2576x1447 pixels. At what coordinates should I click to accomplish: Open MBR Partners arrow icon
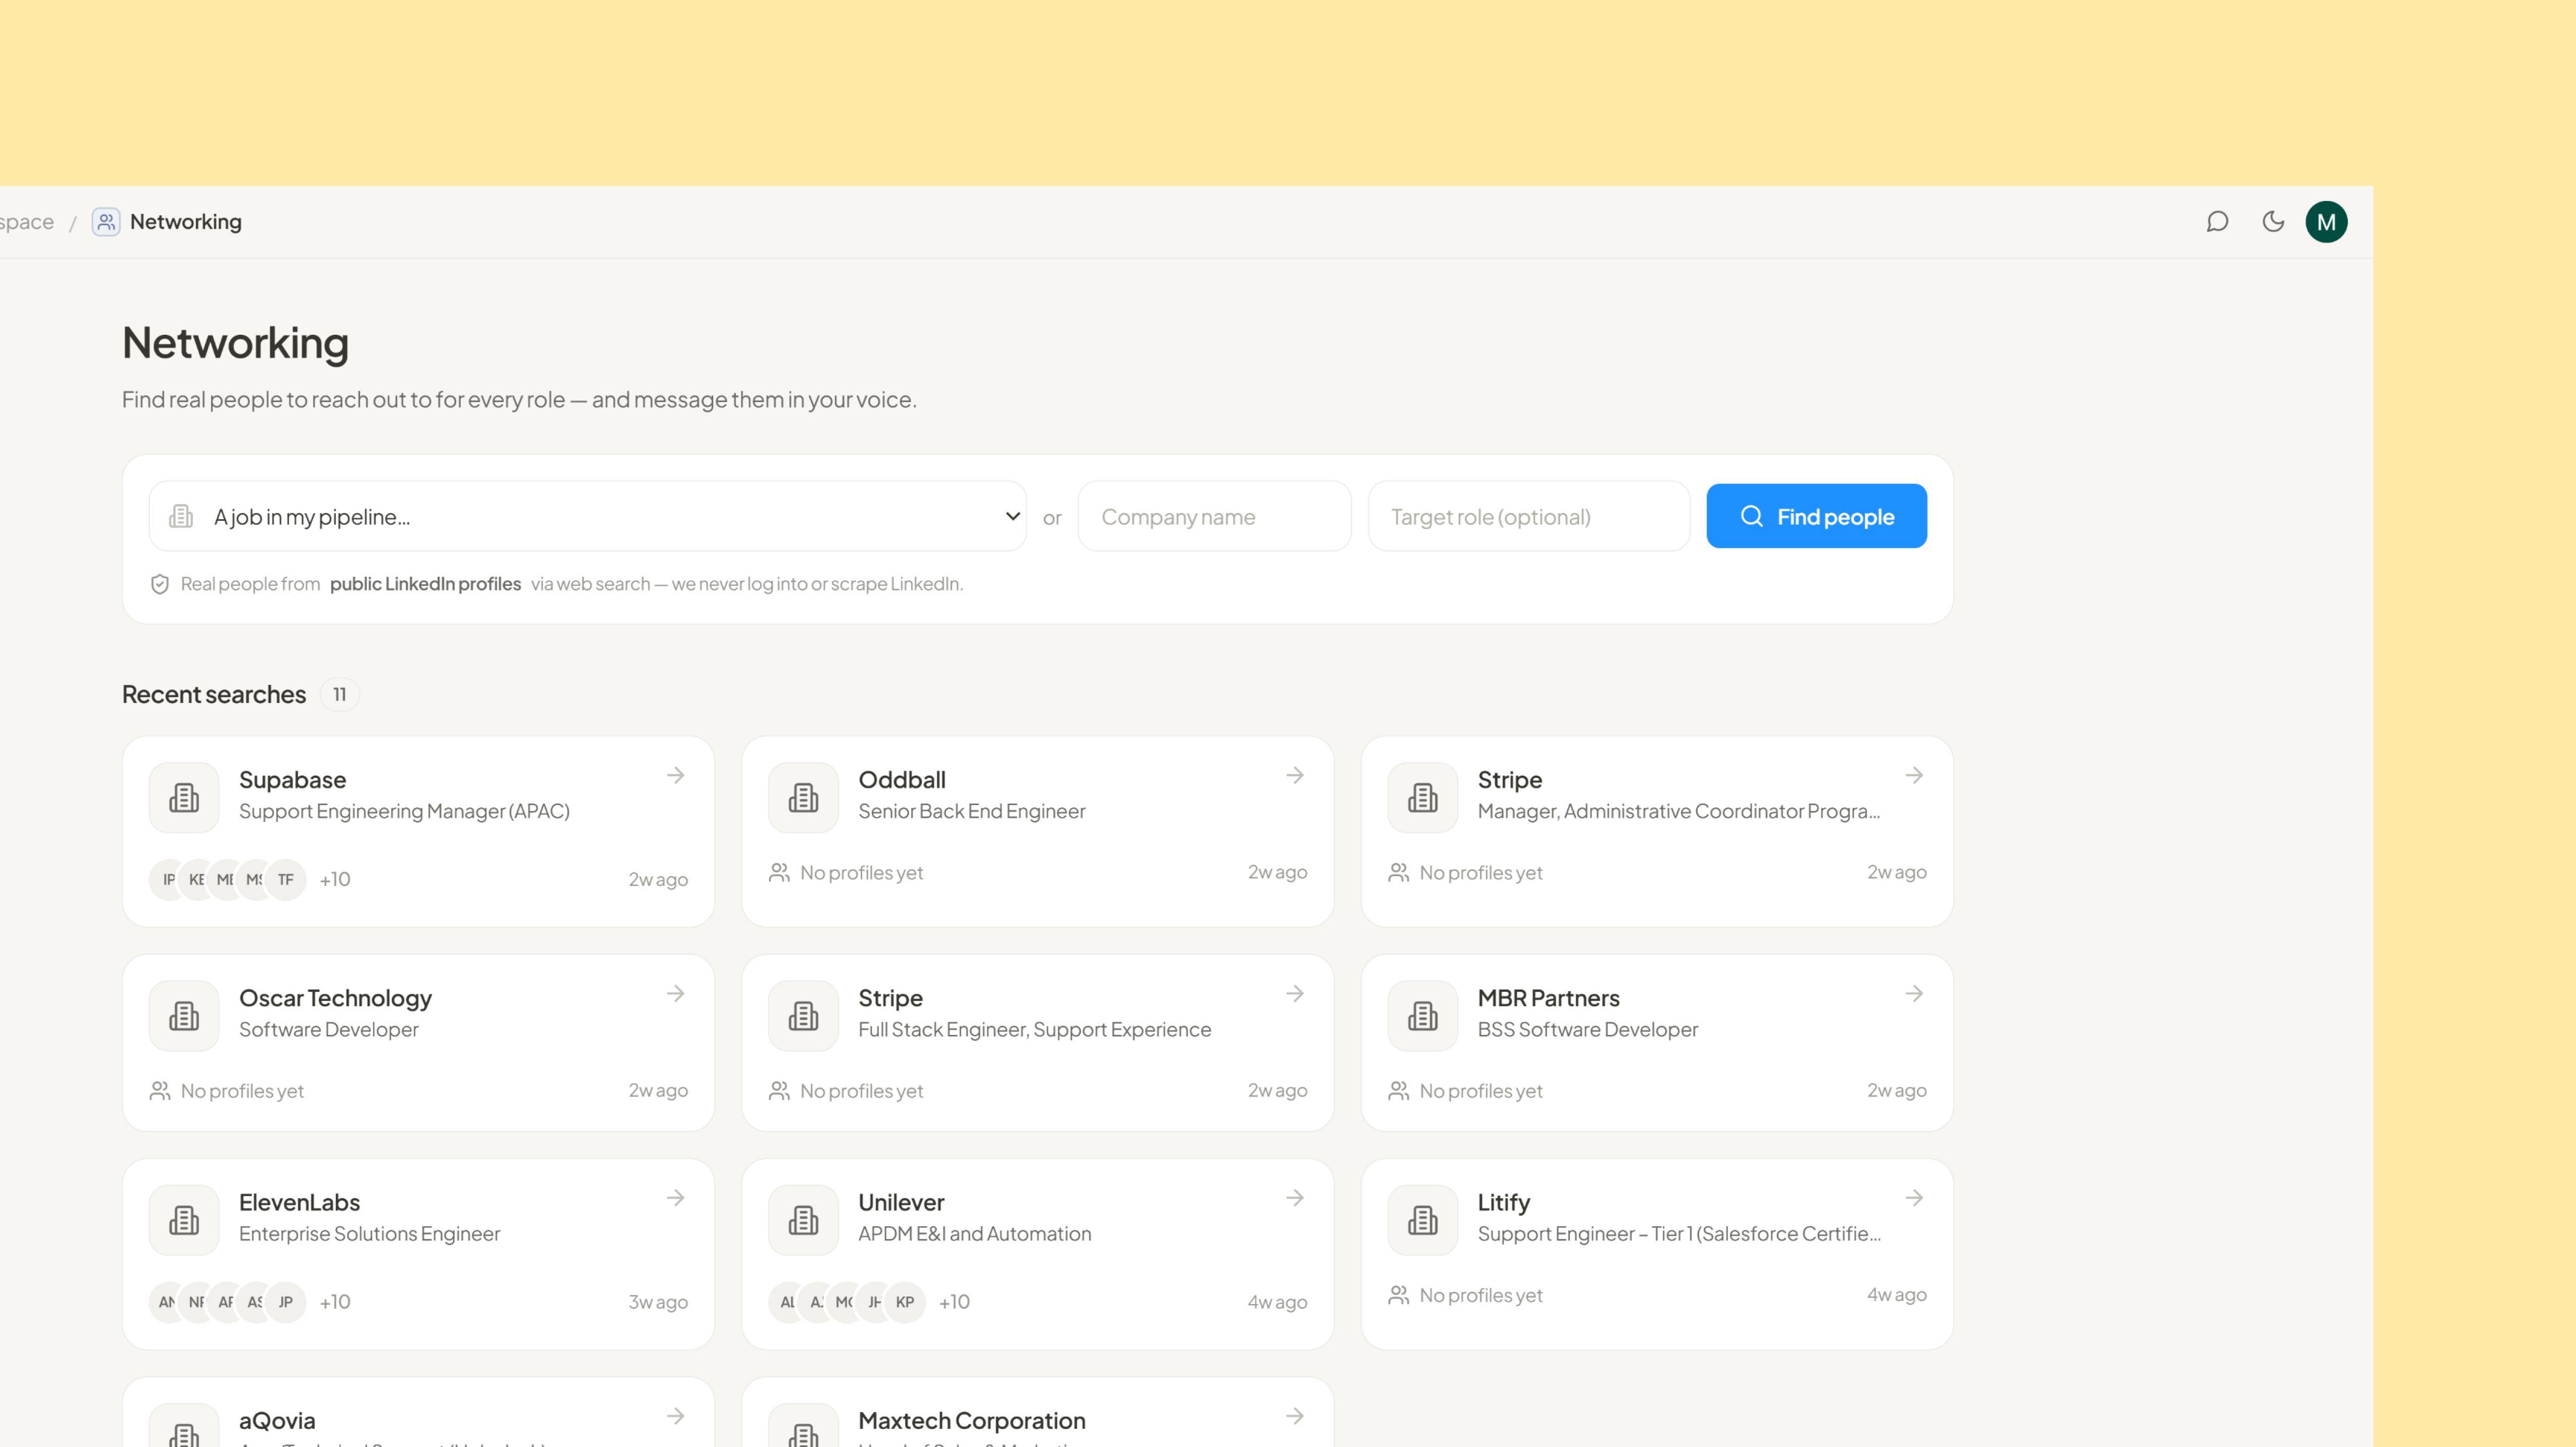coord(1914,993)
